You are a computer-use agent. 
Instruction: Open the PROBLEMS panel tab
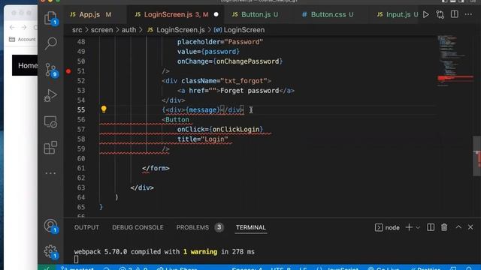point(192,227)
